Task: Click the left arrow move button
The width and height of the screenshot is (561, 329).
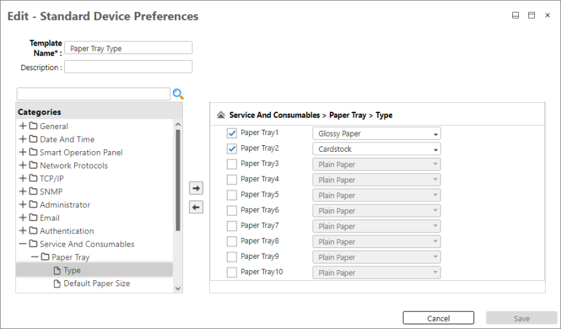Action: [196, 207]
